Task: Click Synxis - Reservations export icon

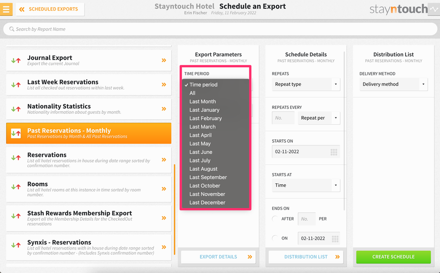Action: click(x=16, y=245)
